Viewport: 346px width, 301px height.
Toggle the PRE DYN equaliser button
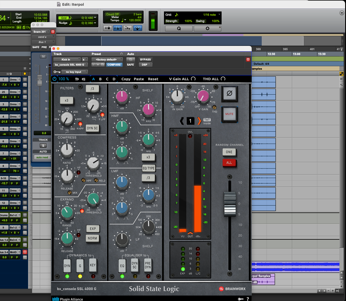coord(148,265)
